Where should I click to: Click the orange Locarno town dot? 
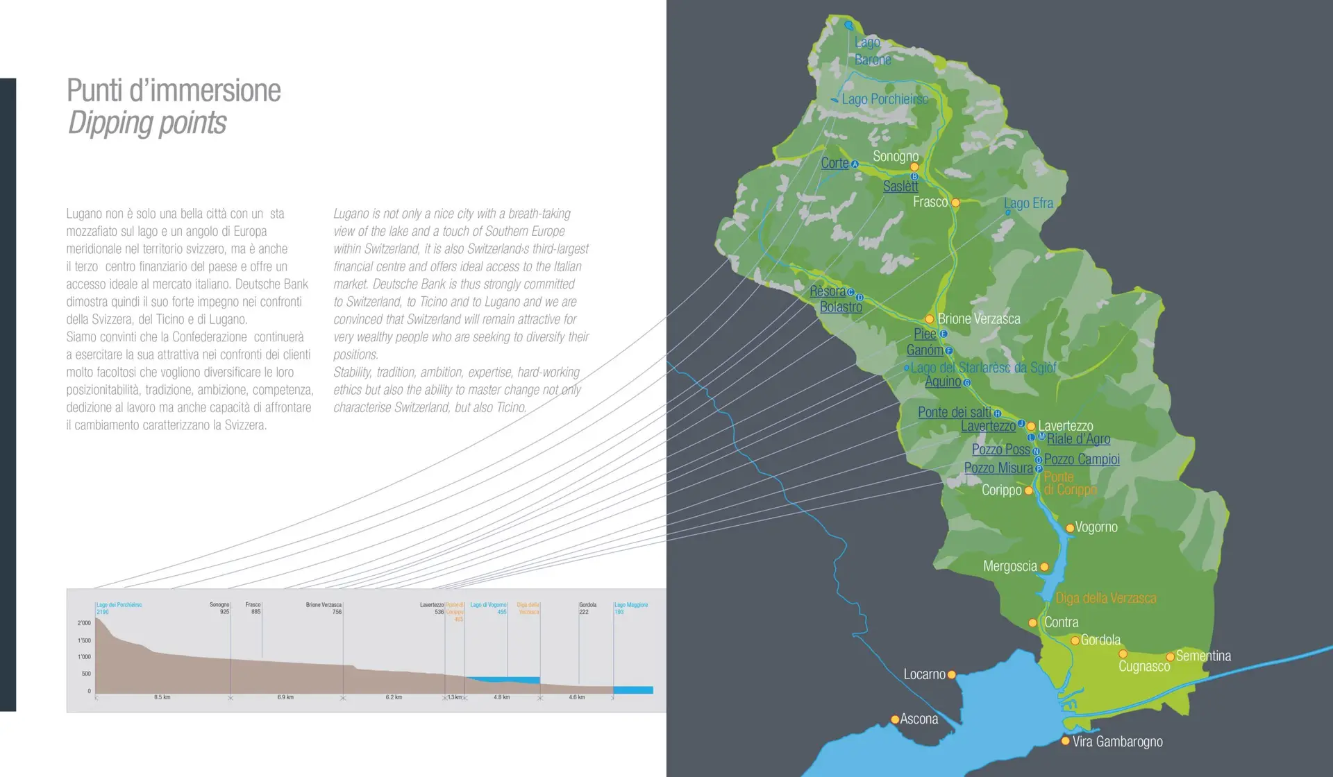952,674
